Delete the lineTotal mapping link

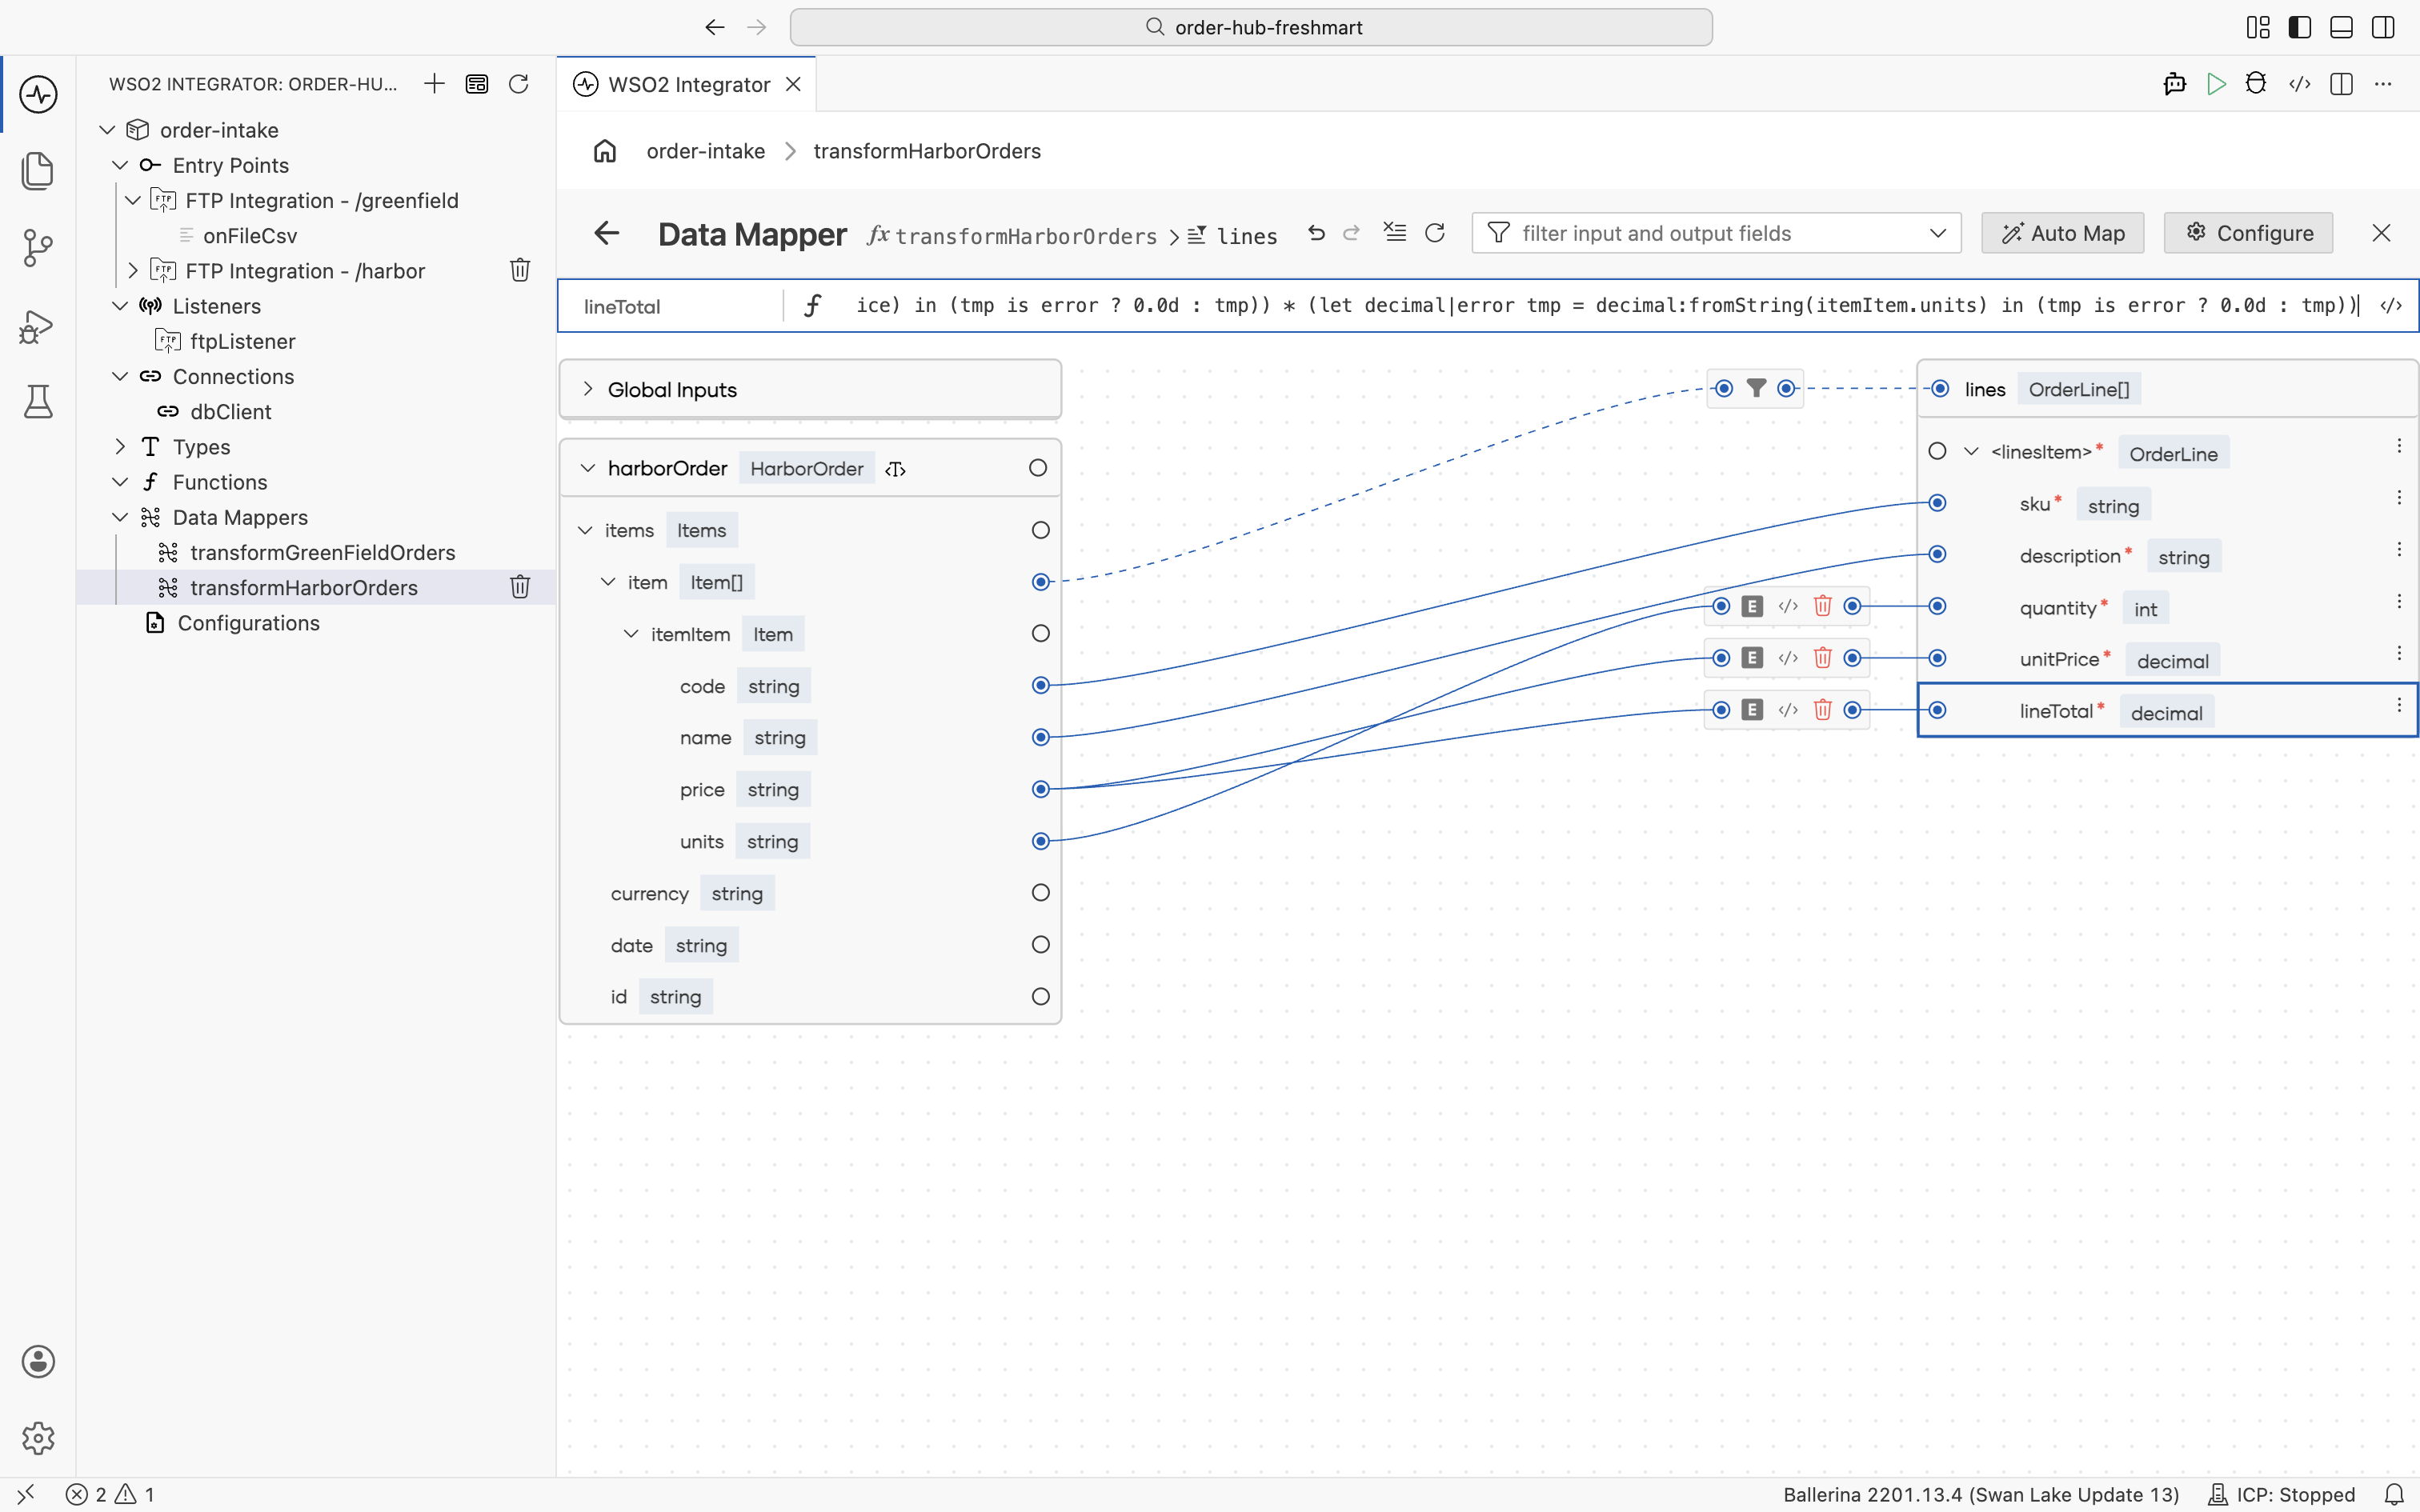click(1822, 710)
